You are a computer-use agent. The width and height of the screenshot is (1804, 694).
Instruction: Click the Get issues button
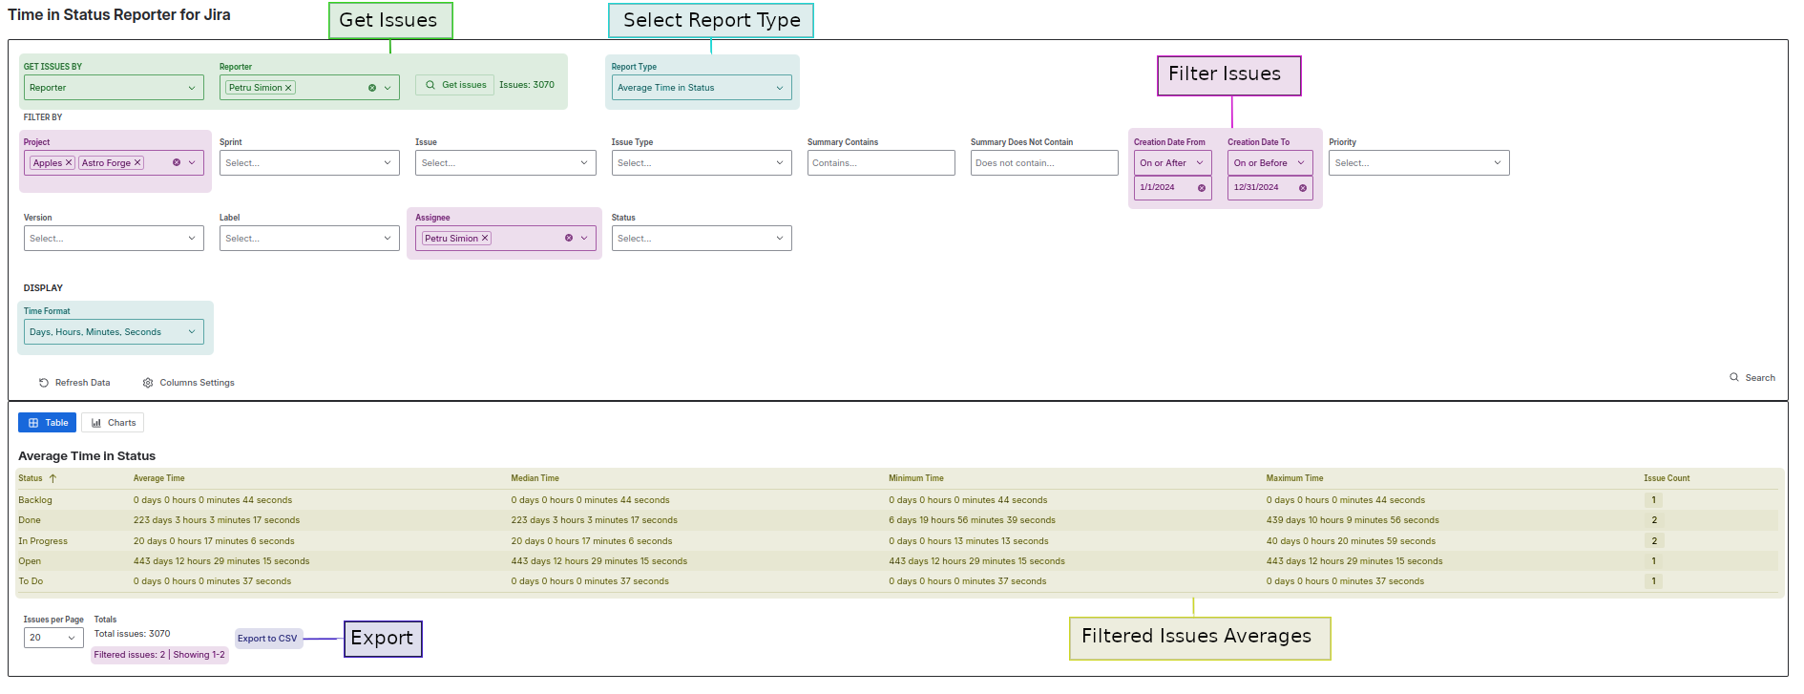454,85
